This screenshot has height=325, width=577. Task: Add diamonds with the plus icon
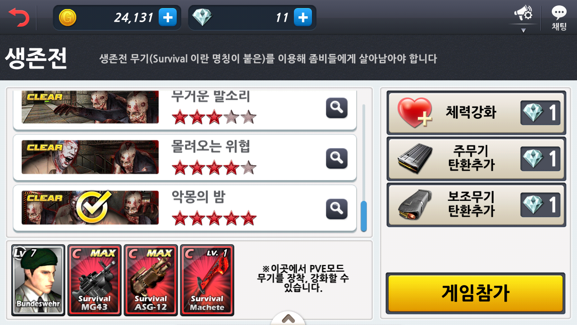click(x=302, y=18)
